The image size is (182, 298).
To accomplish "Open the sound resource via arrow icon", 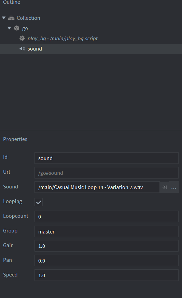I will [165, 187].
